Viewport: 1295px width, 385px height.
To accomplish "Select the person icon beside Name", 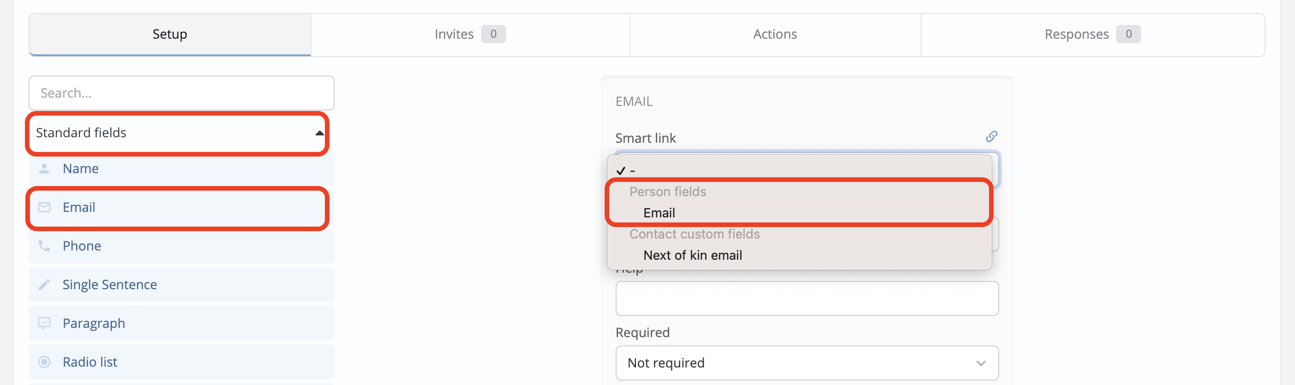I will click(45, 169).
